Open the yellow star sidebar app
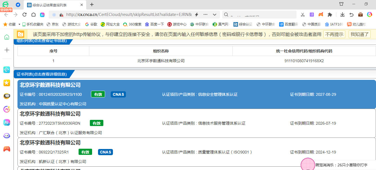Viewport: 376px width, 170px height. tap(7, 83)
